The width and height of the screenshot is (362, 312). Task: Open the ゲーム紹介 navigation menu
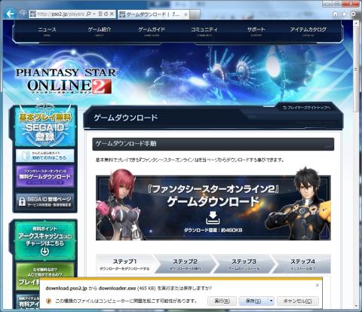(100, 31)
